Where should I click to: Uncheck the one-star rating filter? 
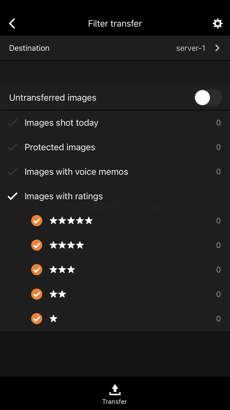point(37,319)
